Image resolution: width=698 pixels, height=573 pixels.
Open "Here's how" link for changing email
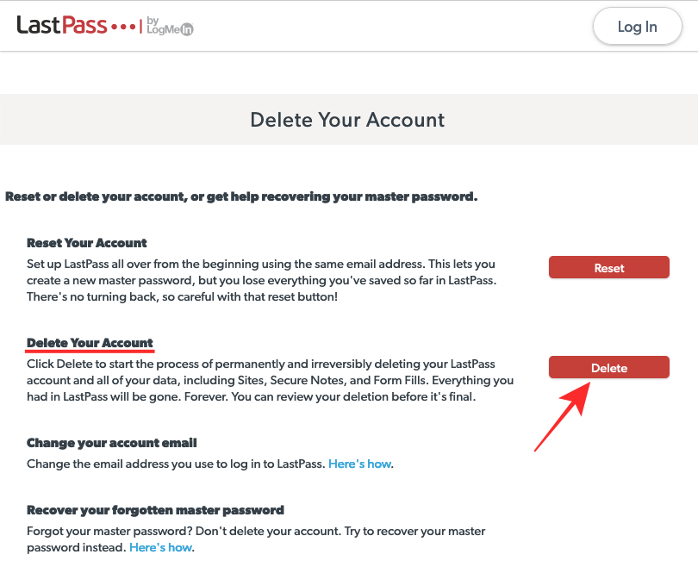[x=359, y=464]
